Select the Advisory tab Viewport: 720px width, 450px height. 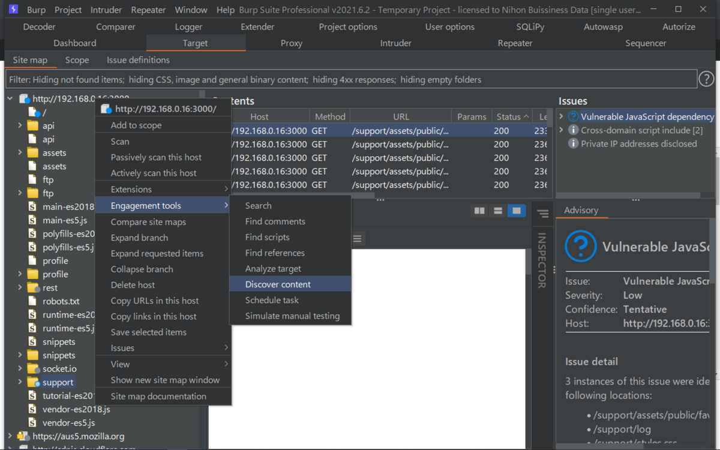click(x=581, y=210)
